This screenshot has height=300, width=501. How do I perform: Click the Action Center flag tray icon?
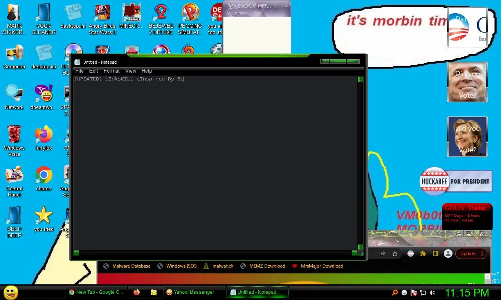(x=414, y=292)
